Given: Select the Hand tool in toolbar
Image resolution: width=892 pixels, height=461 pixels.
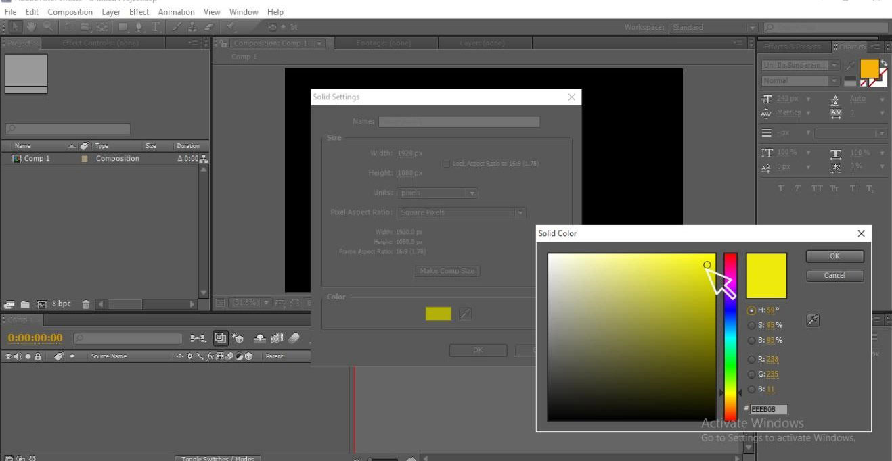Looking at the screenshot, I should click(31, 27).
